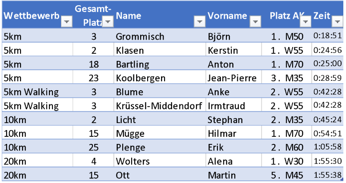The image size is (346, 183).
Task: Click the Platz AK cell 3. M35
Action: point(287,78)
